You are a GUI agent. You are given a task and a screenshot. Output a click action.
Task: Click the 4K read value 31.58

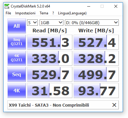click(50, 91)
